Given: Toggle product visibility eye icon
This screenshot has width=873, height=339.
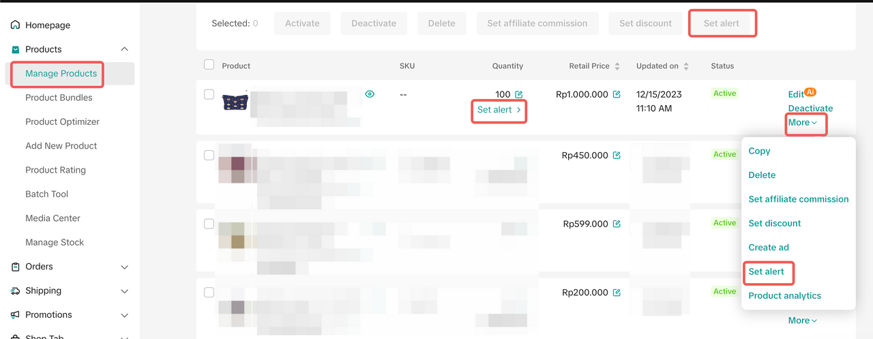Looking at the screenshot, I should (x=370, y=94).
